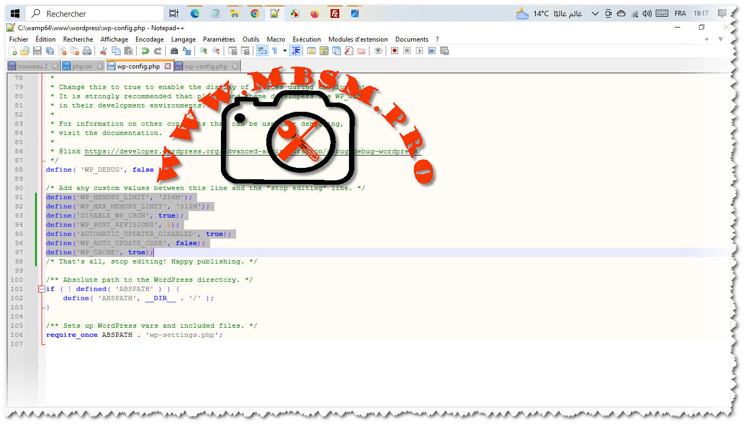Image resolution: width=746 pixels, height=426 pixels.
Task: Open the tab list dropdown arrow
Action: 720,39
